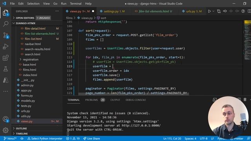This screenshot has height=141, width=251.
Task: Switch to the DEBUG CONSOLE panel tab
Action: pyautogui.click(x=136, y=100)
